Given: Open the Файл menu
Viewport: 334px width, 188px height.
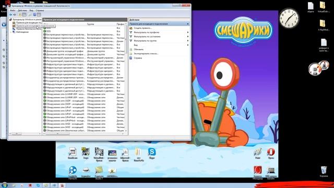Looking at the screenshot, I should pyautogui.click(x=13, y=10).
